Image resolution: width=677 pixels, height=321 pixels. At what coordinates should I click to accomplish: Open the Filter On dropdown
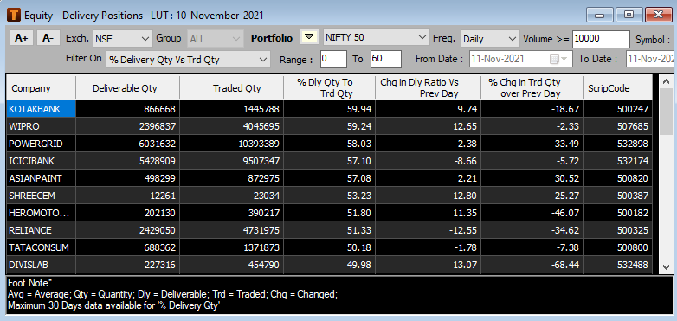click(x=188, y=60)
